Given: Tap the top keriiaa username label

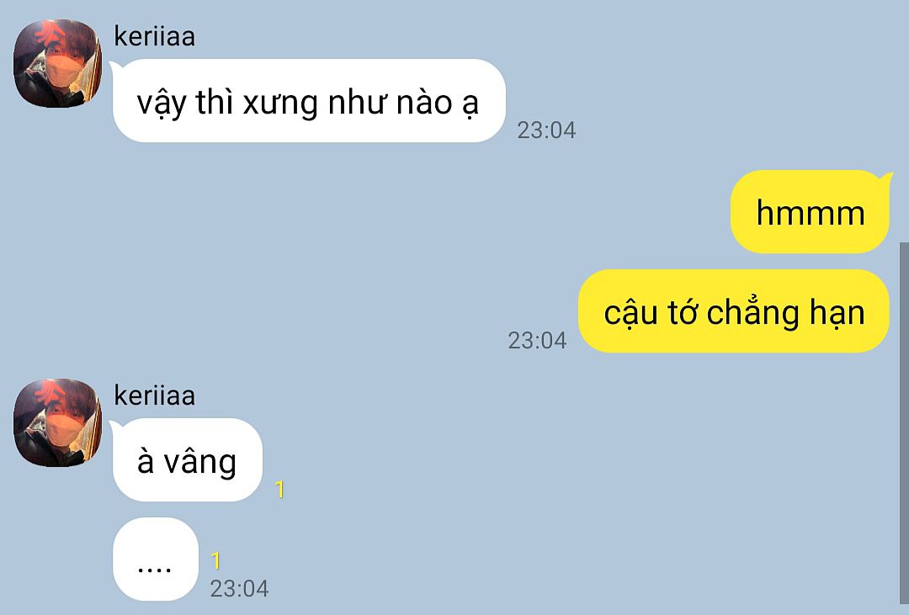Looking at the screenshot, I should point(154,36).
